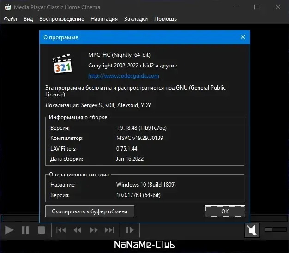The image size is (289, 253).
Task: Click Copyright 2002-2022 clsid2 text
Action: pyautogui.click(x=132, y=66)
